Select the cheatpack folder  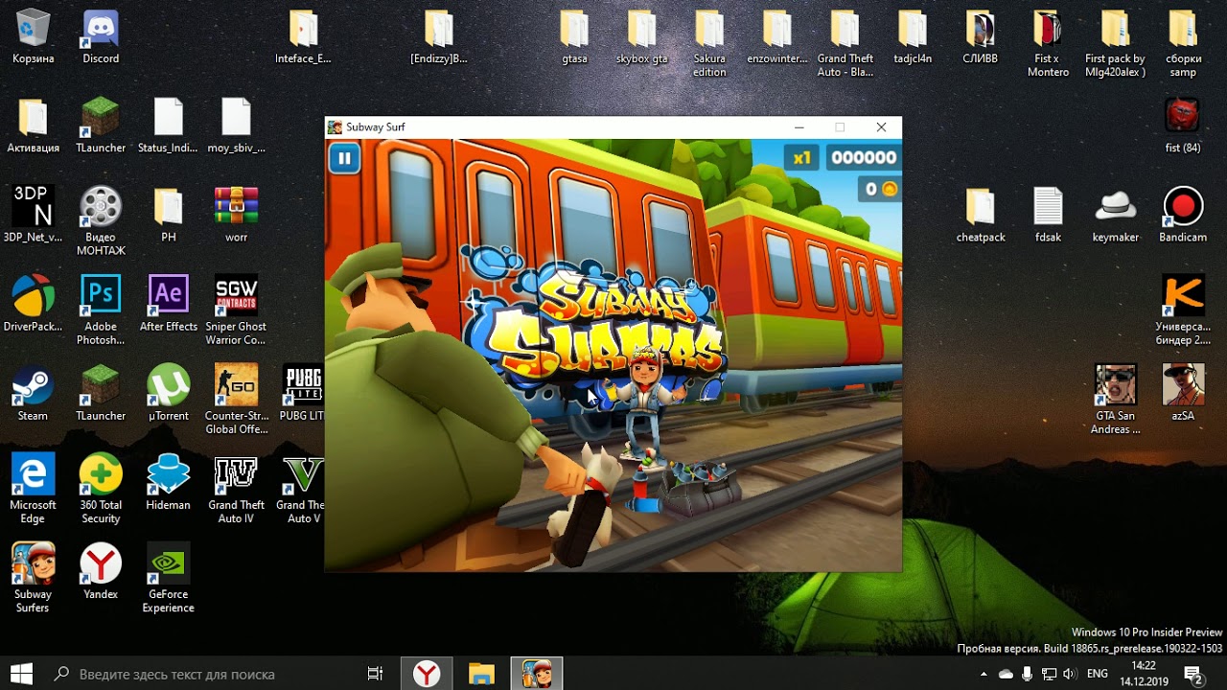[x=981, y=215]
